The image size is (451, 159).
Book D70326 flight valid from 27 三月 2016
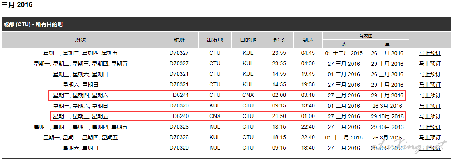pyautogui.click(x=430, y=127)
